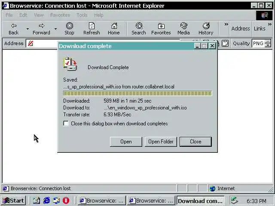Go to Home page icon
The image size is (275, 206).
pyautogui.click(x=114, y=26)
